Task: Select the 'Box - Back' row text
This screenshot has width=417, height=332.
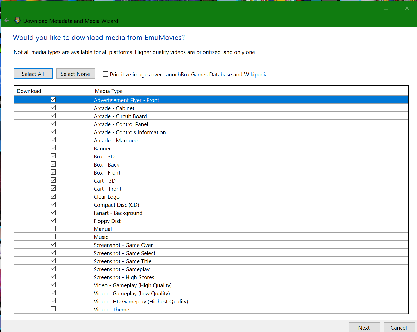Action: tap(107, 165)
